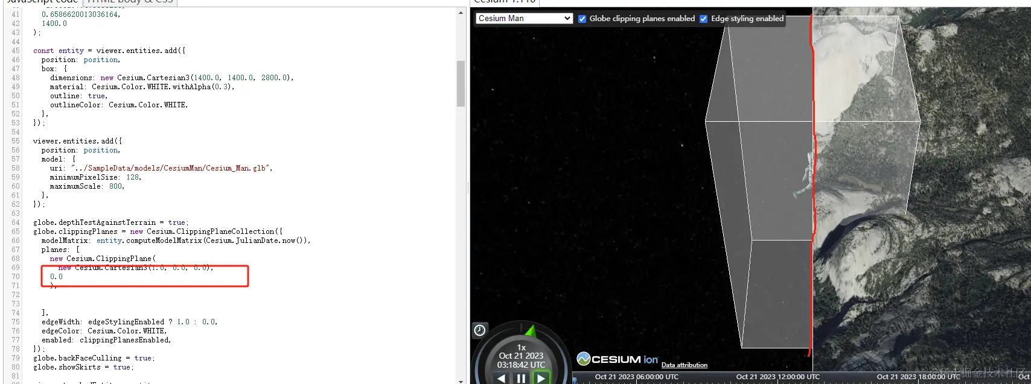
Task: Uncheck Globe clipping planes enabled
Action: click(x=582, y=19)
